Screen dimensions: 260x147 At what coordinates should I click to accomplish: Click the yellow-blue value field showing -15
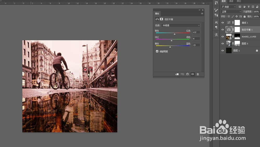click(x=196, y=45)
